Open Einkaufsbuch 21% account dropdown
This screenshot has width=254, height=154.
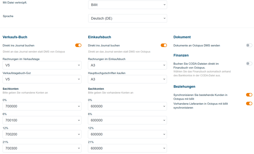pyautogui.click(x=127, y=148)
